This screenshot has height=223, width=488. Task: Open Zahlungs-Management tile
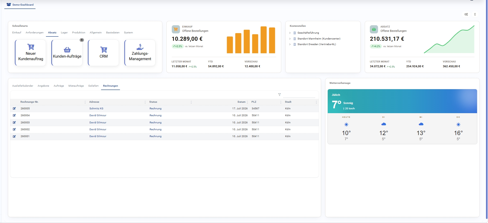[140, 53]
